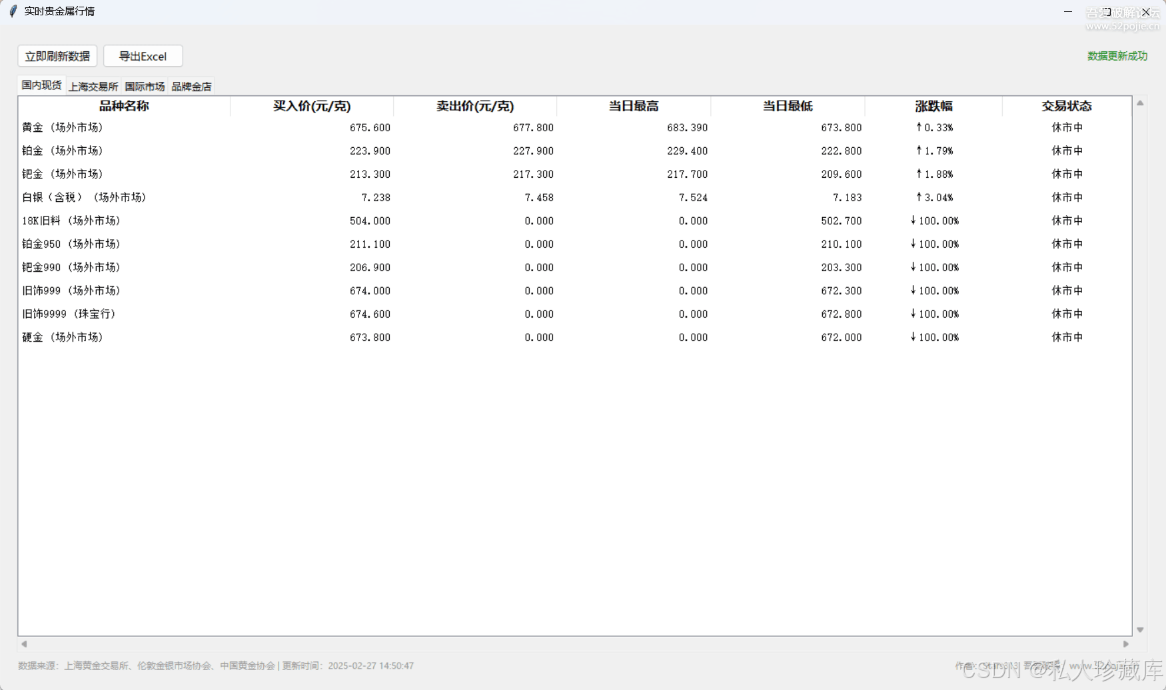
Task: Click the 铂金950 buy price 211.100
Action: [x=370, y=244]
